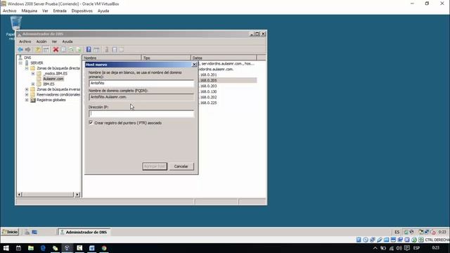This screenshot has height=253, width=450.
Task: Open the Acción menu in DNS Manager
Action: (x=41, y=41)
